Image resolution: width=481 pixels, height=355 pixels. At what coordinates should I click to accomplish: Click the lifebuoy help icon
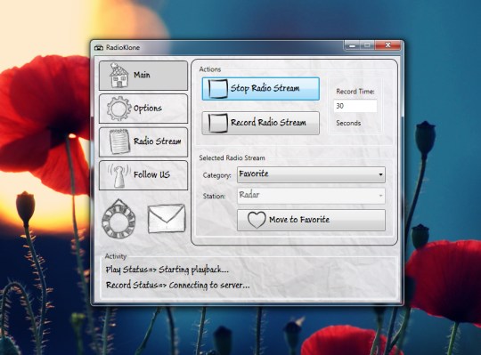(118, 219)
